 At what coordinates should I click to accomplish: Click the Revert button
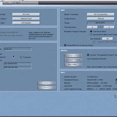[47, 87]
